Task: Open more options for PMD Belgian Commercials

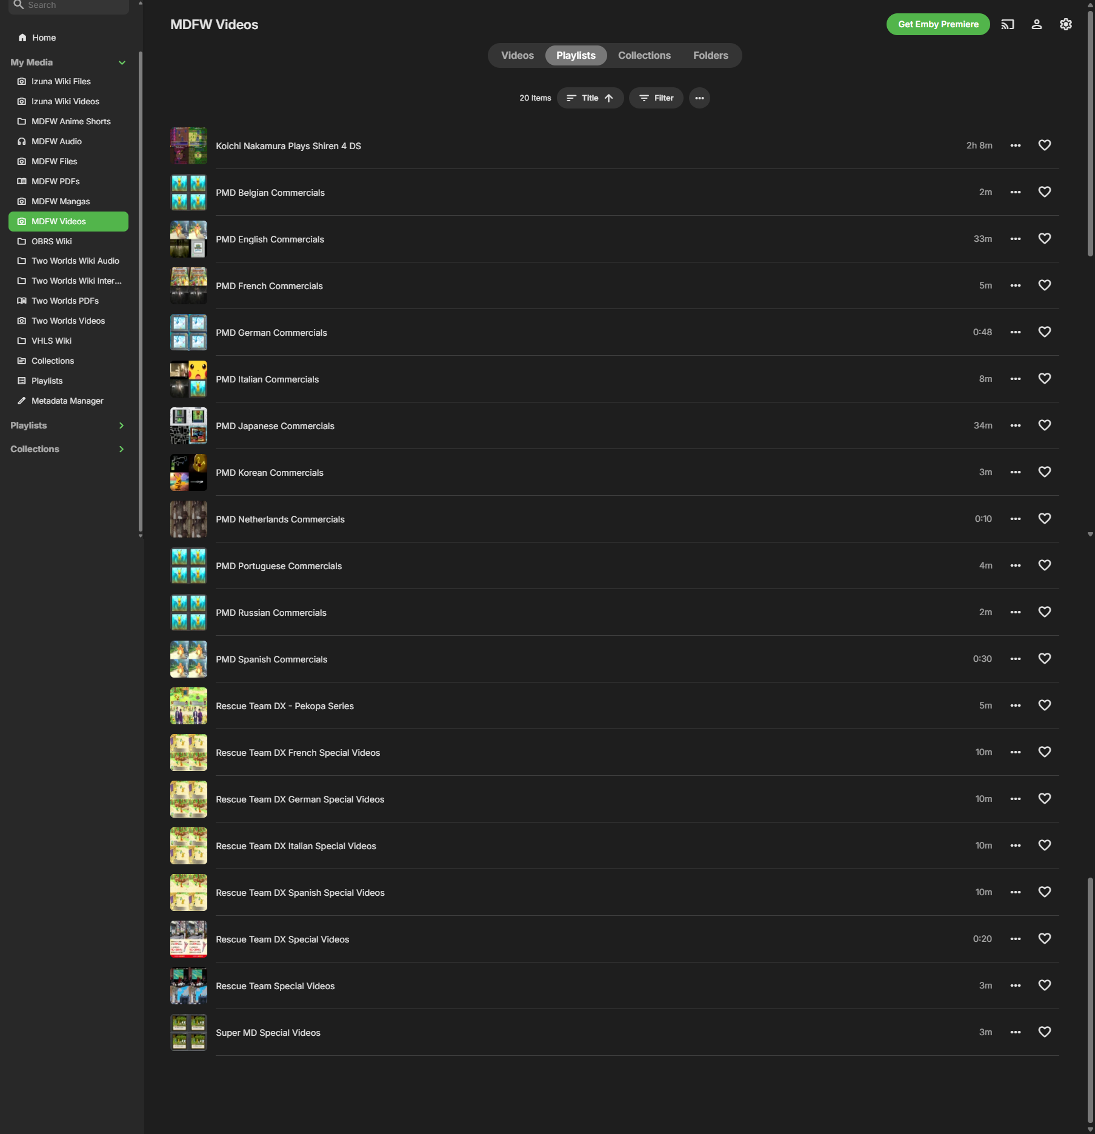Action: 1015,192
